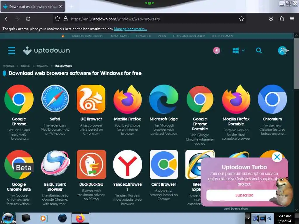Click the Cent Browser title text
299x224 pixels.
tap(164, 184)
